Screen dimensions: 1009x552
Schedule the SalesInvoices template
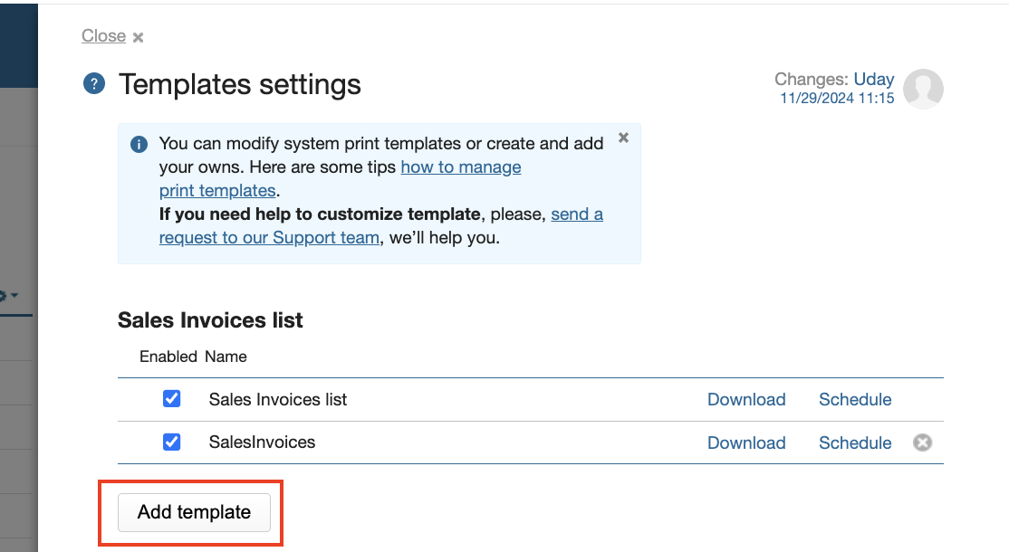pyautogui.click(x=854, y=443)
